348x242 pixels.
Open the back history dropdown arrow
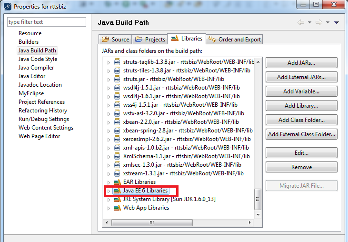click(309, 22)
